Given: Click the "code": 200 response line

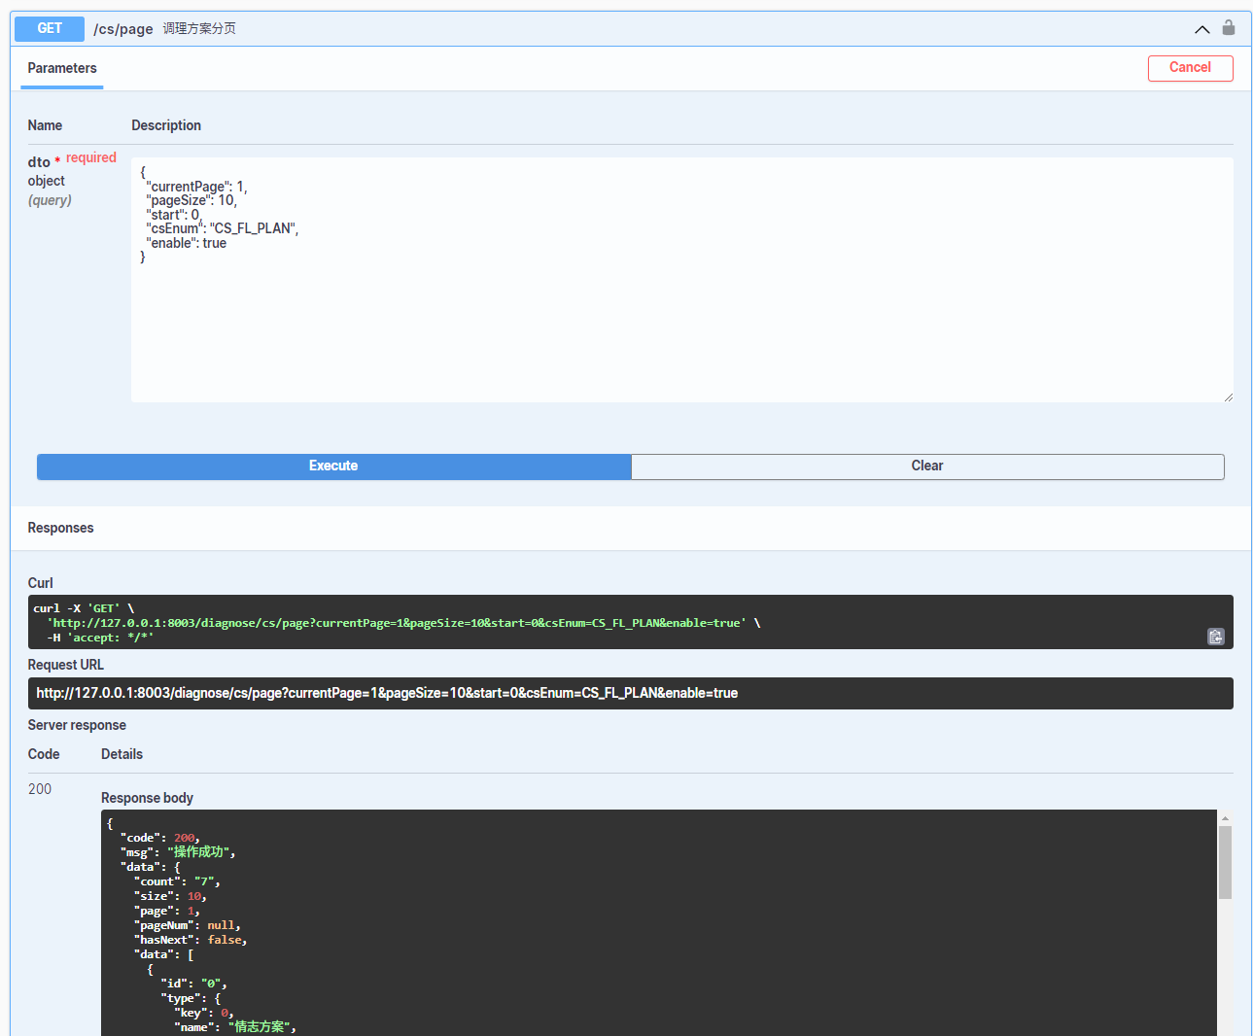Looking at the screenshot, I should [160, 838].
